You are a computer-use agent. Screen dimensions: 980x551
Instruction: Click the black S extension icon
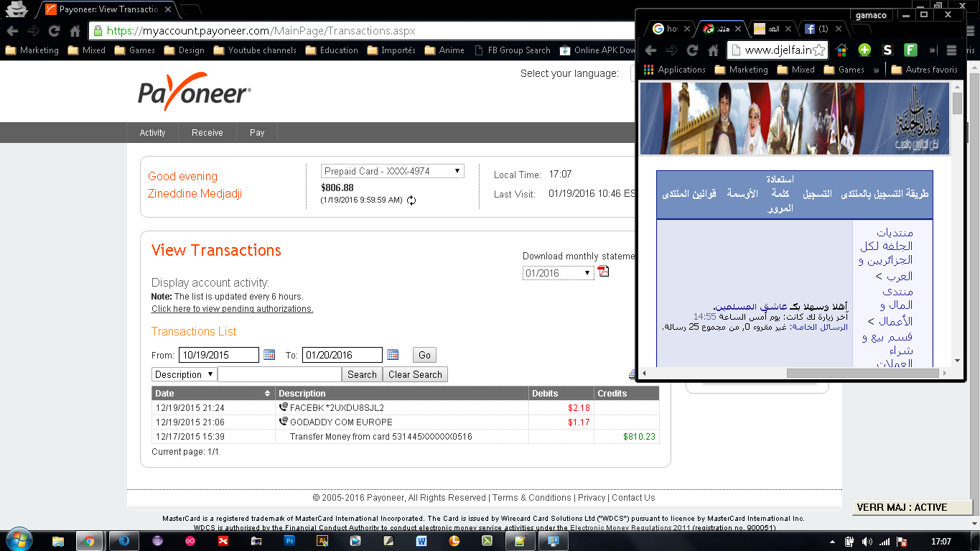point(887,50)
